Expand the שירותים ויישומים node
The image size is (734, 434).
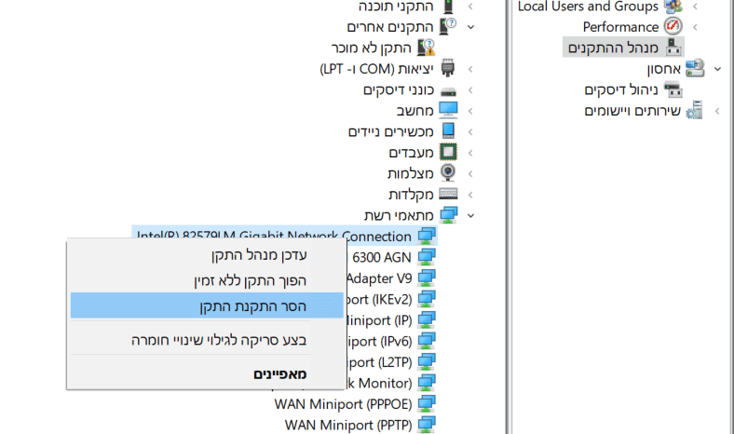click(717, 111)
